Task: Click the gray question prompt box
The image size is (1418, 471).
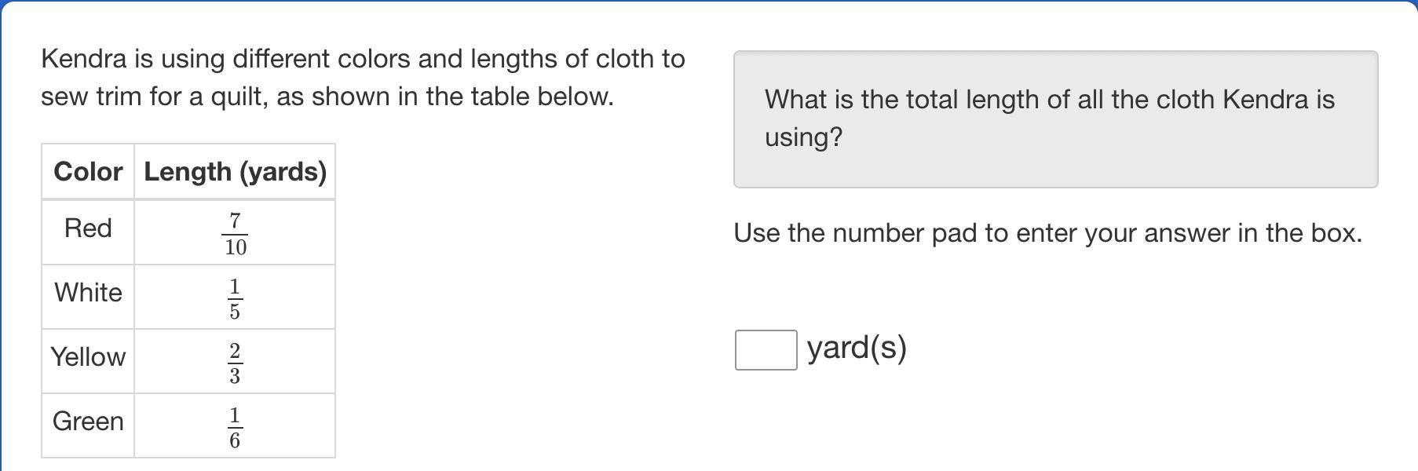Action: [x=1055, y=119]
